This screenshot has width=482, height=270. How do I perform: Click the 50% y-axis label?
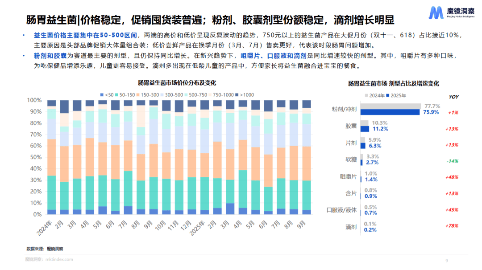(x=36, y=157)
